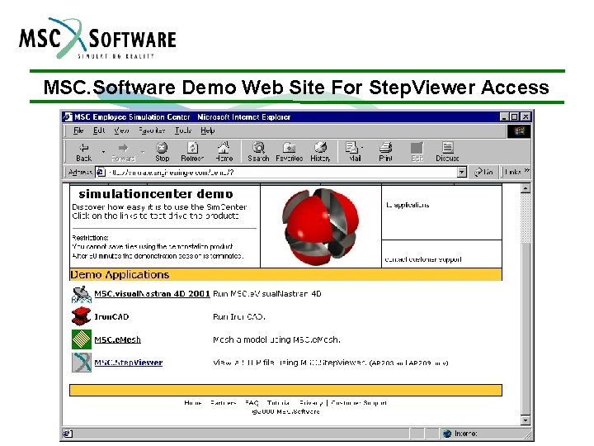594x446 pixels.
Task: Click the '©2000 MSC.Software' copyright text
Action: (285, 411)
